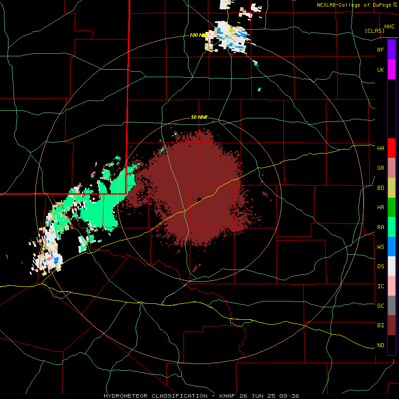Click the RF legend label
The width and height of the screenshot is (399, 399).
[380, 50]
